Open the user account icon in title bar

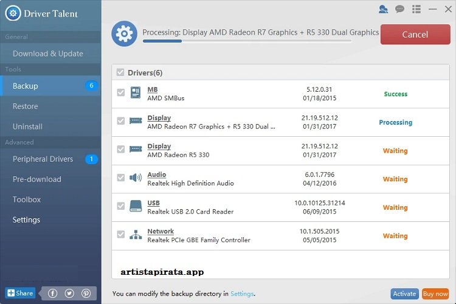383,9
